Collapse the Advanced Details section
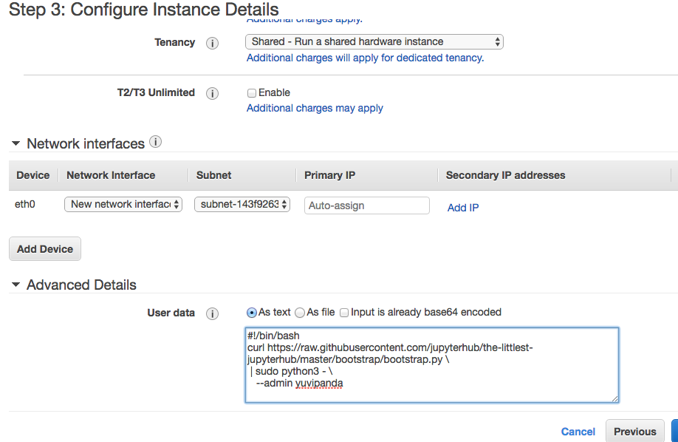678x442 pixels. tap(16, 285)
